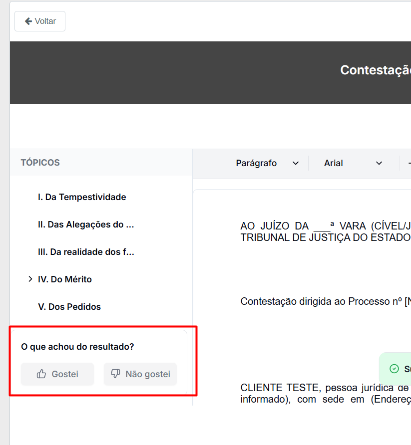Viewport: 411px width, 445px height.
Task: Open the Arial font dropdown
Action: coord(353,163)
